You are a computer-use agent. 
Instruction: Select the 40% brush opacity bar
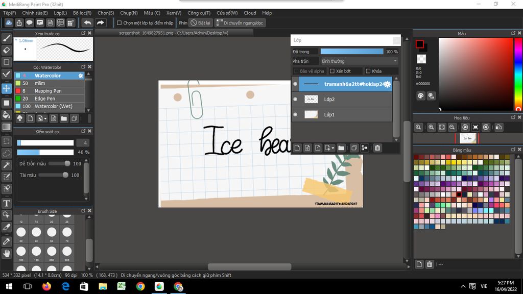(x=45, y=152)
